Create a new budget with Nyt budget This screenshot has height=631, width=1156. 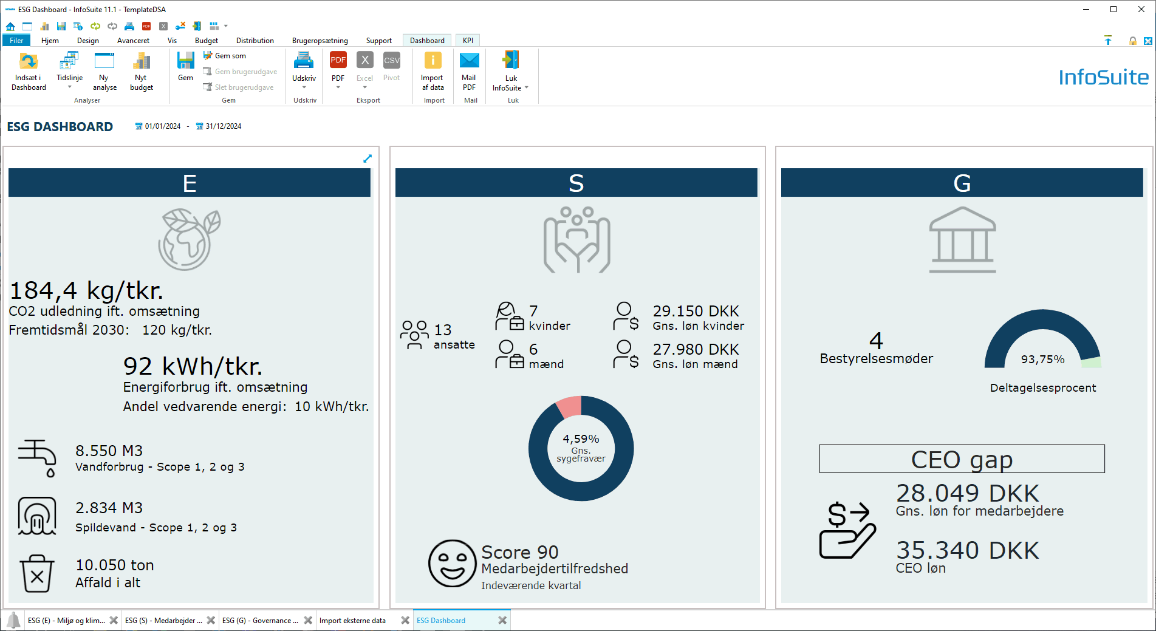coord(142,72)
